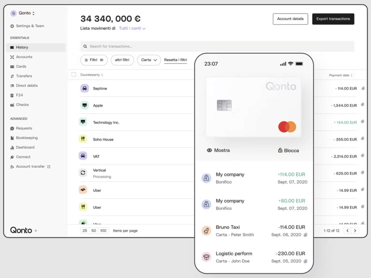Click the Search for transactions field

[217, 46]
